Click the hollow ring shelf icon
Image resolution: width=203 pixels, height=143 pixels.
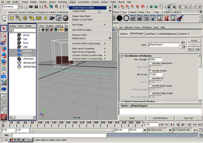(126, 18)
